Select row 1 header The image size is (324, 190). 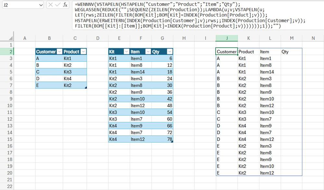[x=7, y=45]
